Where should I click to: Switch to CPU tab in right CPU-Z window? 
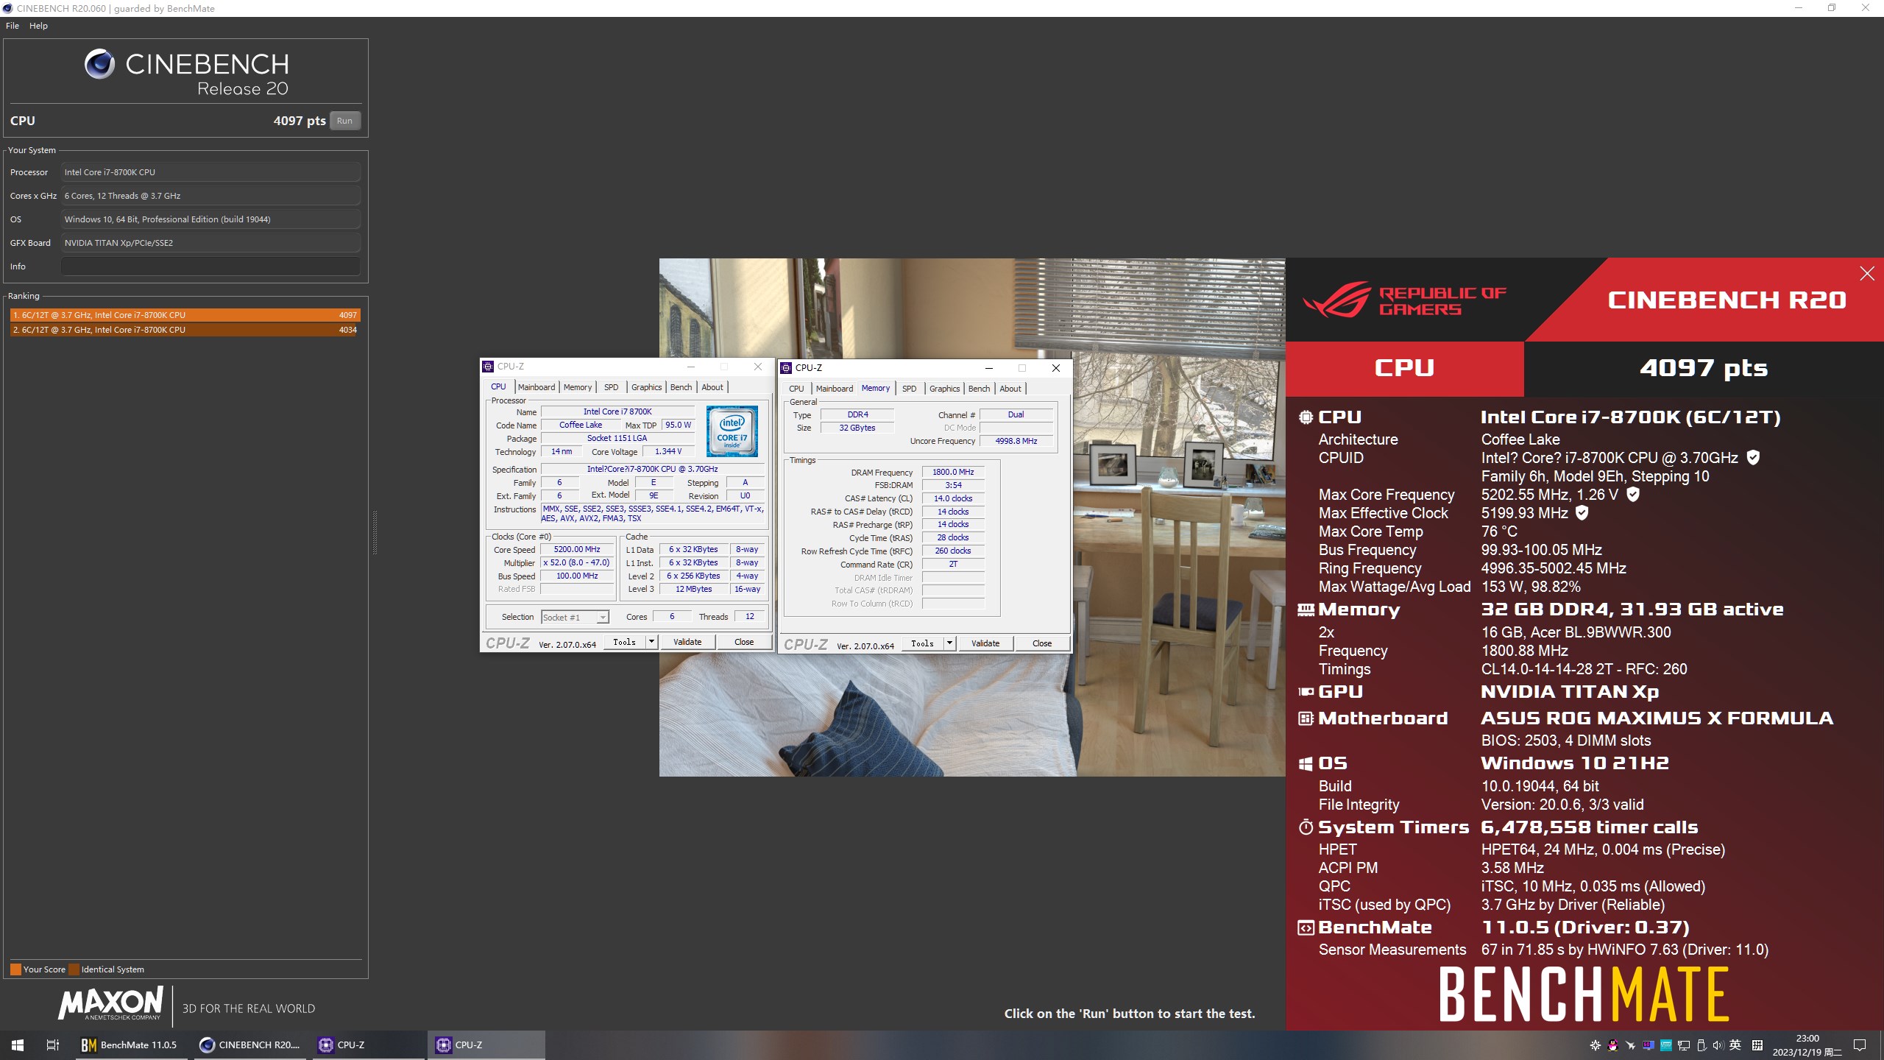(797, 389)
